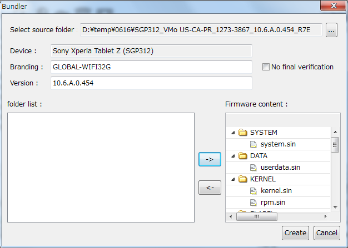This screenshot has height=248, width=348.
Task: Click the kernel.sin file icon
Action: 253,191
